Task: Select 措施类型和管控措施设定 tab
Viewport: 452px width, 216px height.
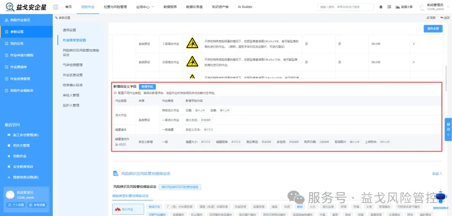Action: pos(130,196)
